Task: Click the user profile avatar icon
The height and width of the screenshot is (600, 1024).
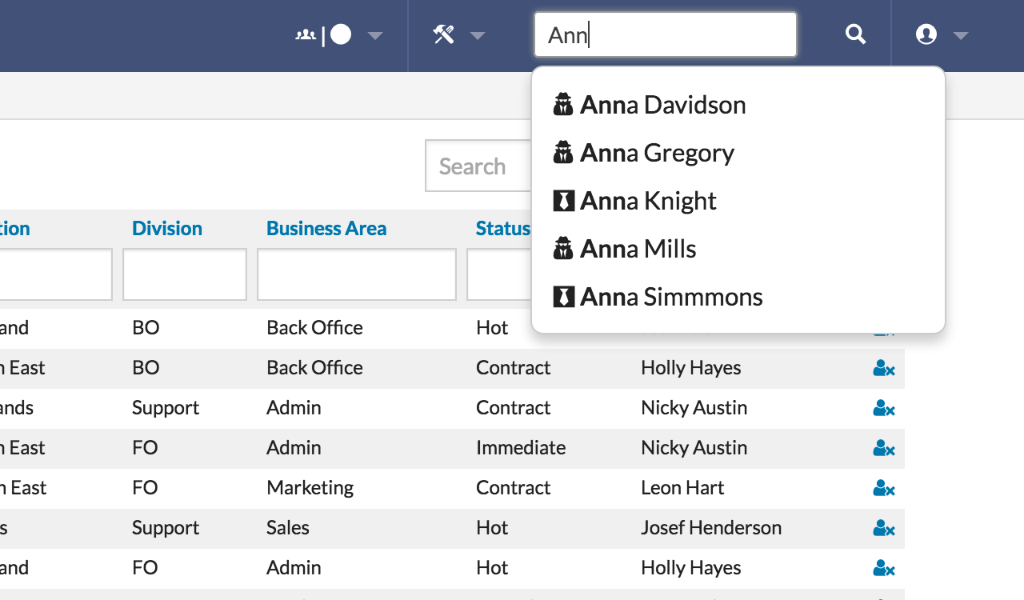Action: [x=926, y=34]
